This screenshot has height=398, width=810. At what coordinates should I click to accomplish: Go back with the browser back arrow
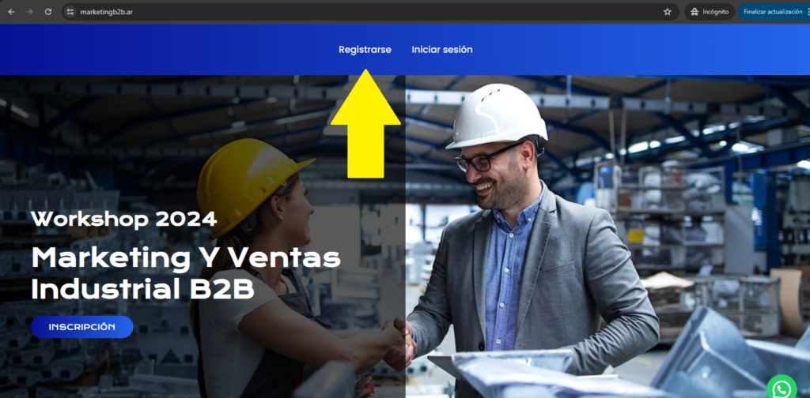11,12
